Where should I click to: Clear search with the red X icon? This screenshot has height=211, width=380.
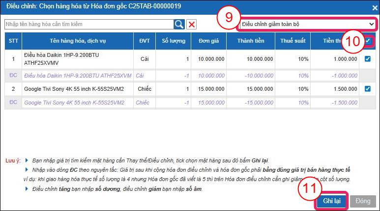[192, 24]
